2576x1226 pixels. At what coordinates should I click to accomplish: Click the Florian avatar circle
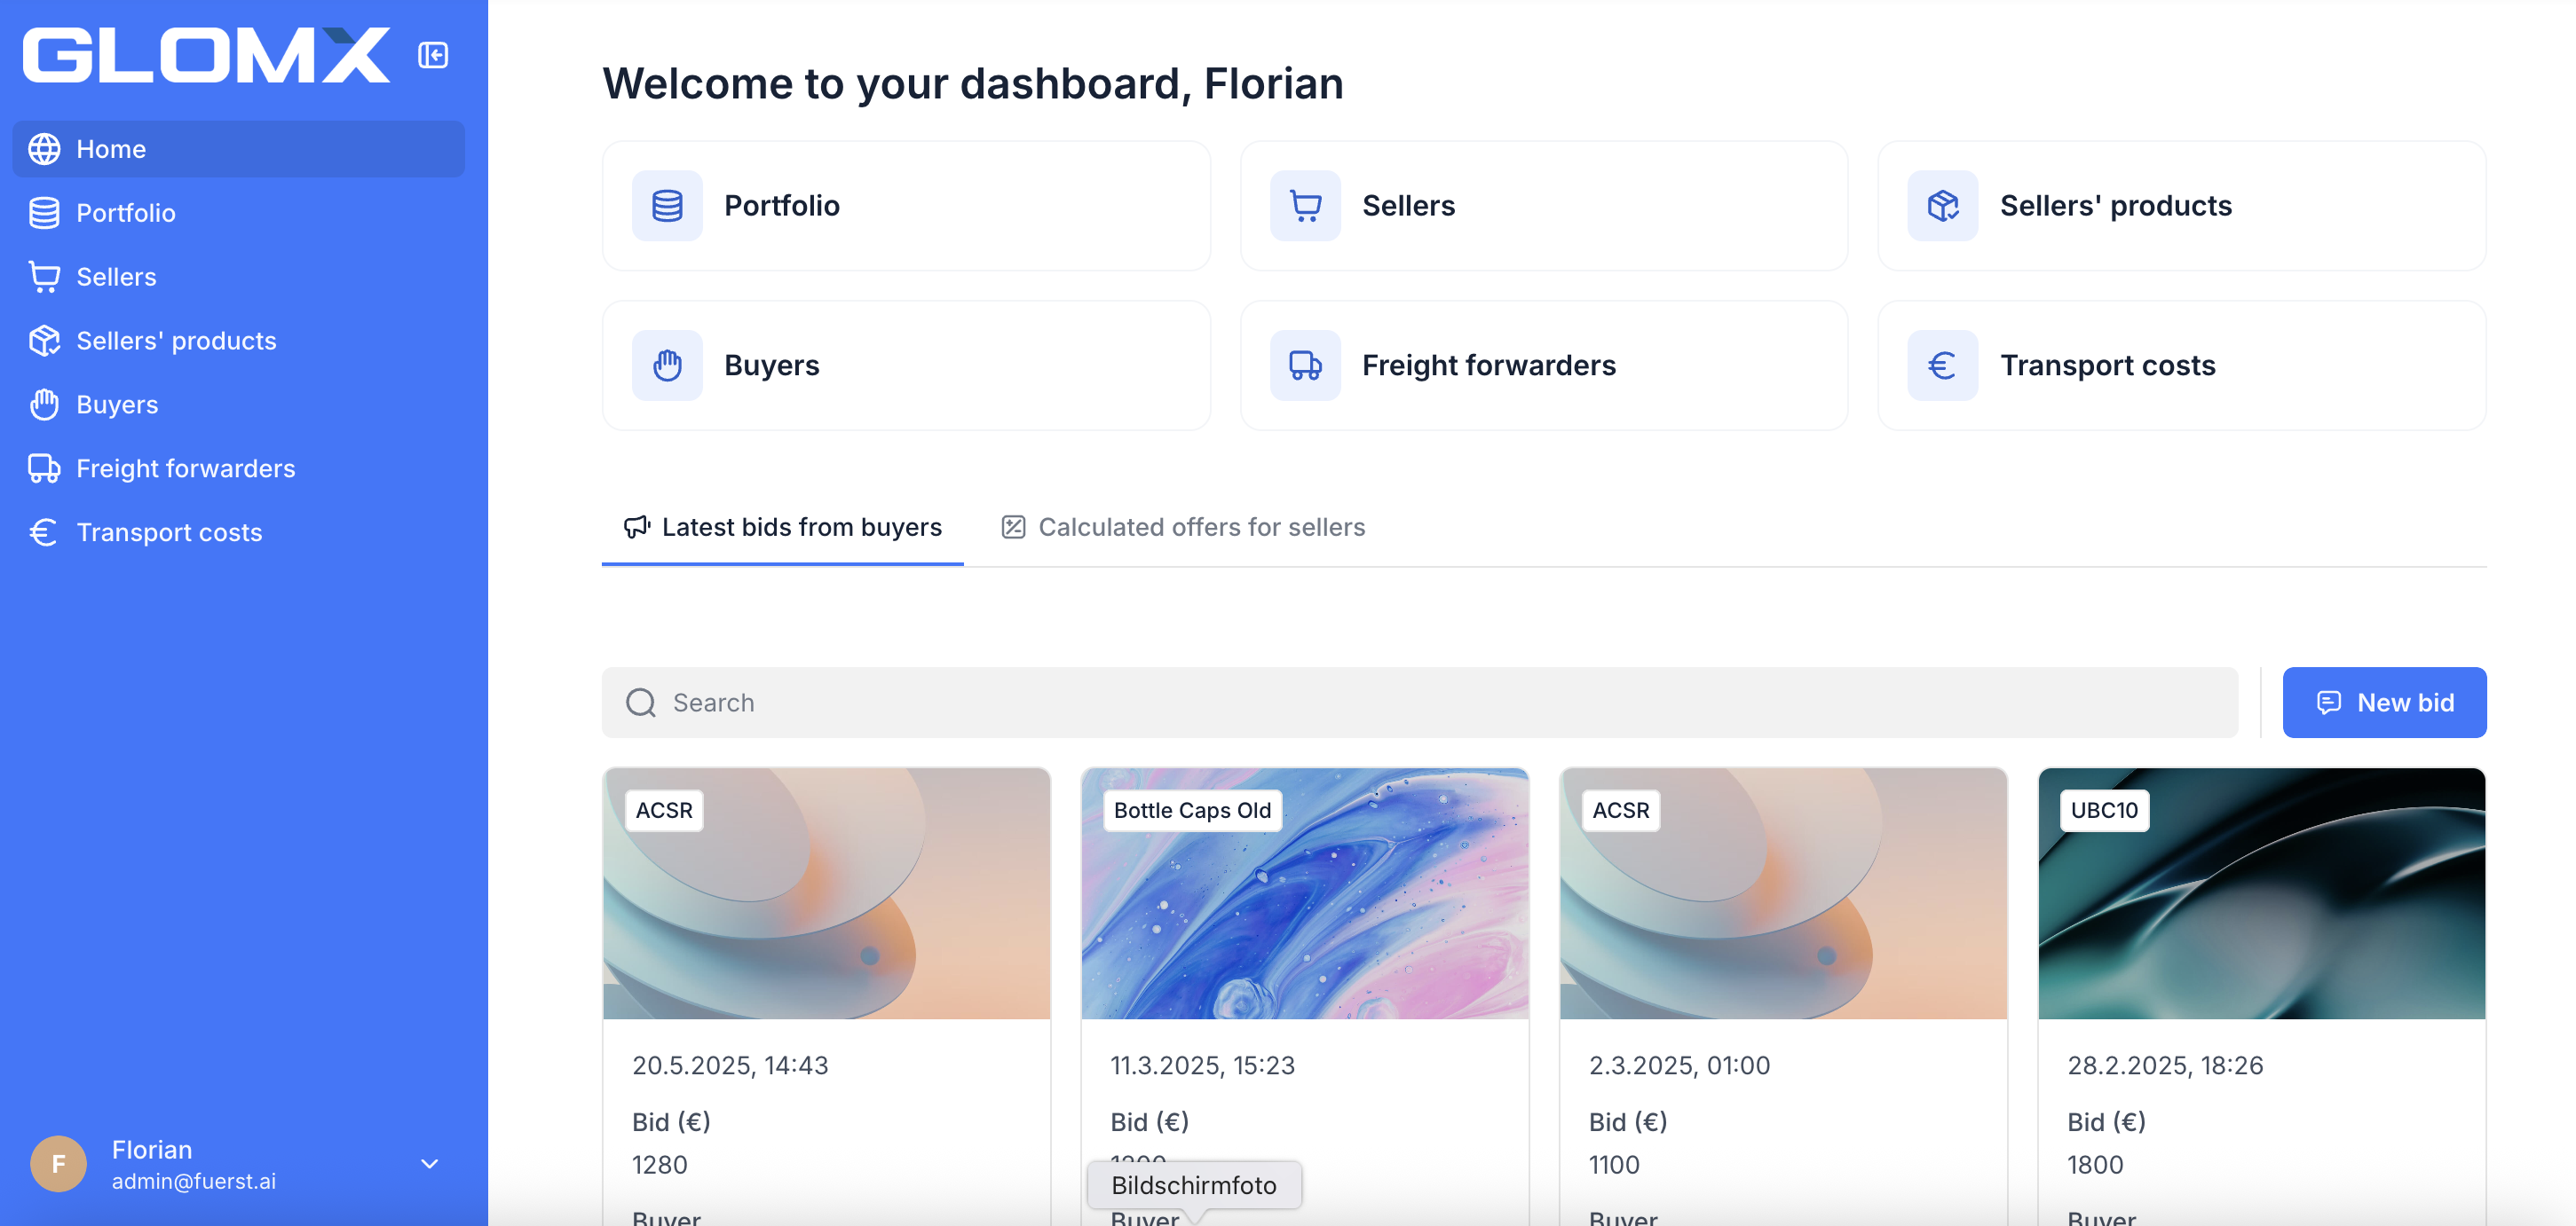click(x=58, y=1164)
